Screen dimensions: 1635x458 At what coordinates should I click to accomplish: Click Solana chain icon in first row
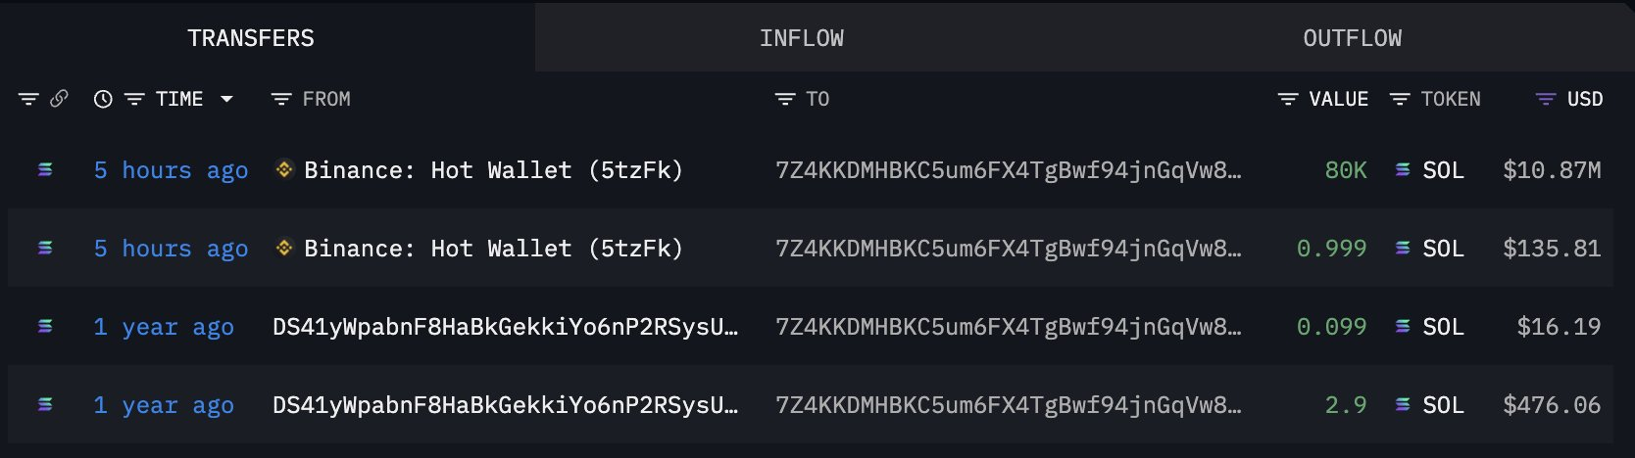[x=45, y=170]
